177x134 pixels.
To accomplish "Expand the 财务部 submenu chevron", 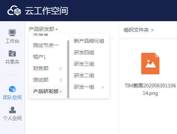I will coord(61,69).
